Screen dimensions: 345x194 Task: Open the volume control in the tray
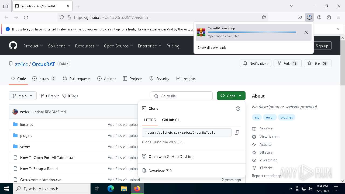pos(310,189)
